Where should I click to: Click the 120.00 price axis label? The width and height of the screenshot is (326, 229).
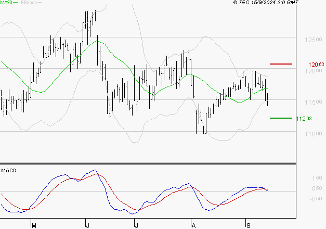313,71
